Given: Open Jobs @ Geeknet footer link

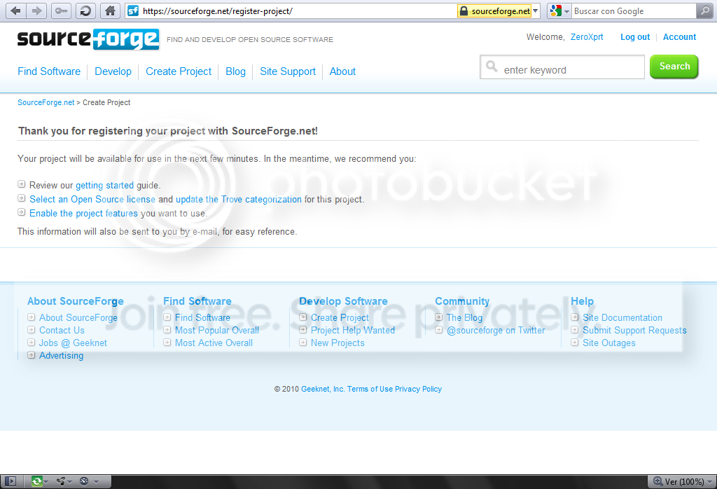Looking at the screenshot, I should 73,343.
